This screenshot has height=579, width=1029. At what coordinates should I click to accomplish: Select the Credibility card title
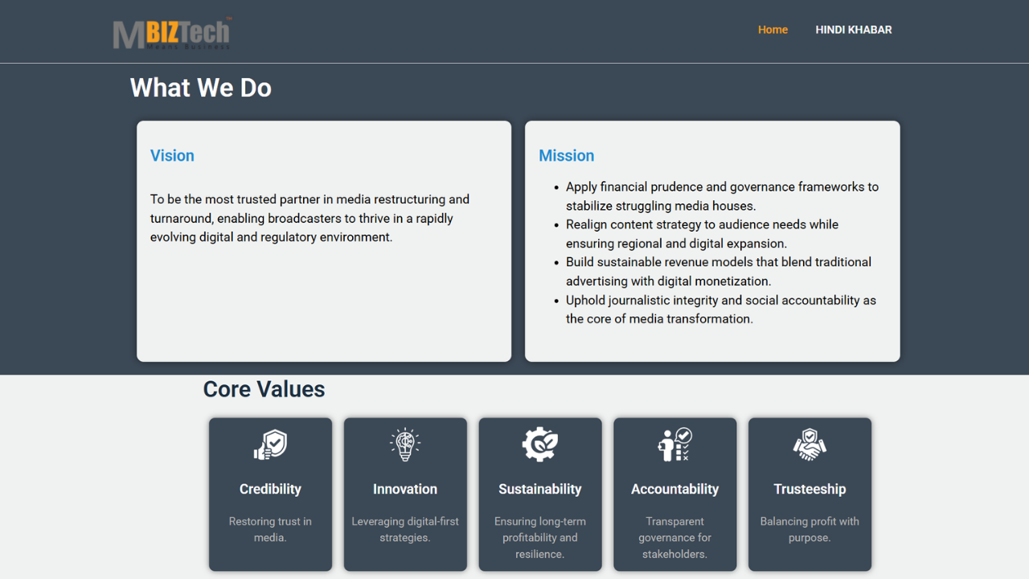click(x=270, y=489)
